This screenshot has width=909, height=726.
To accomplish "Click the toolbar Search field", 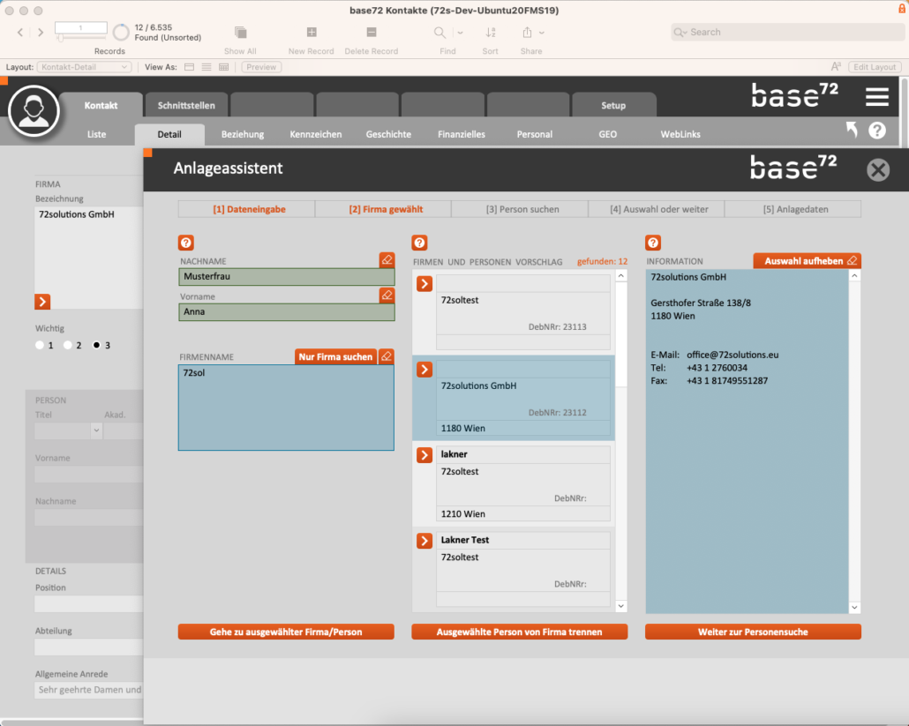I will pos(787,33).
